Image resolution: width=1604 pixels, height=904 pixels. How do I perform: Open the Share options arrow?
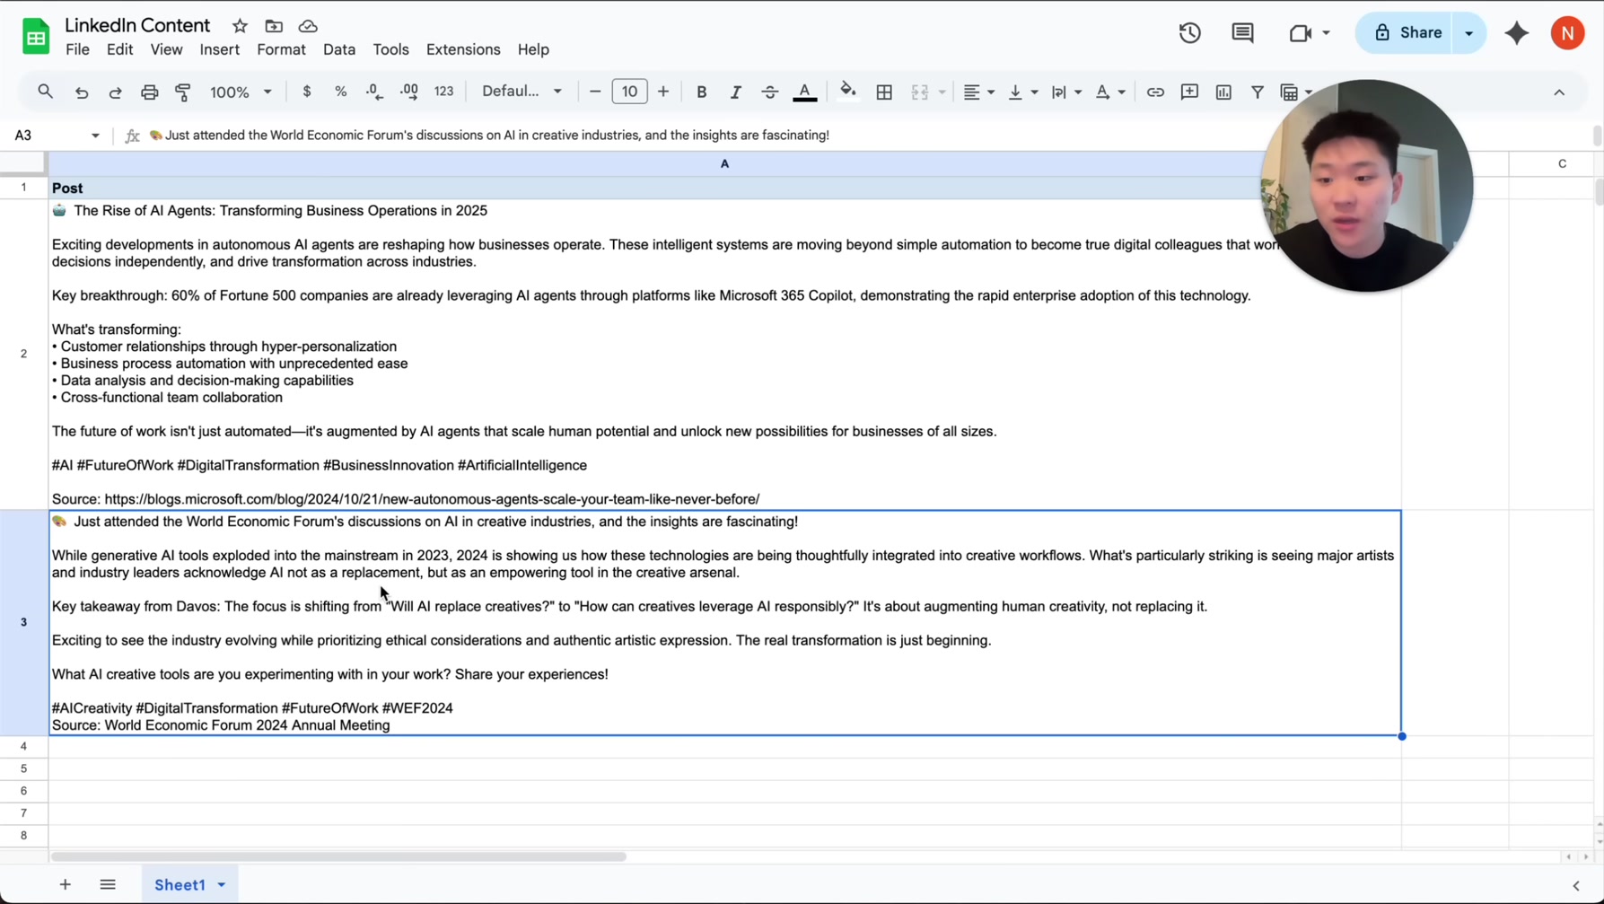point(1469,33)
